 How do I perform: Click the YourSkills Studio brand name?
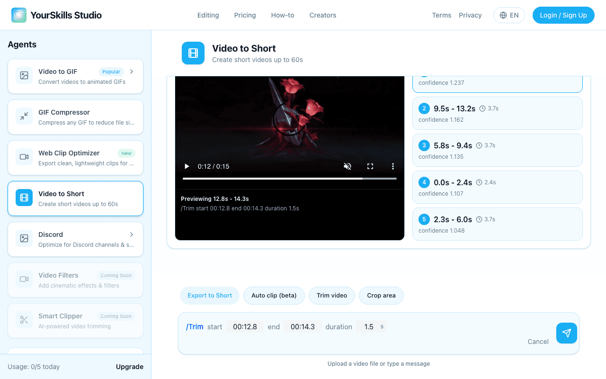pyautogui.click(x=66, y=15)
